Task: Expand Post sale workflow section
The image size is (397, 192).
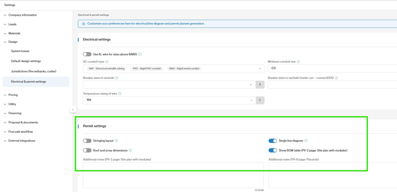Action: tap(18, 132)
